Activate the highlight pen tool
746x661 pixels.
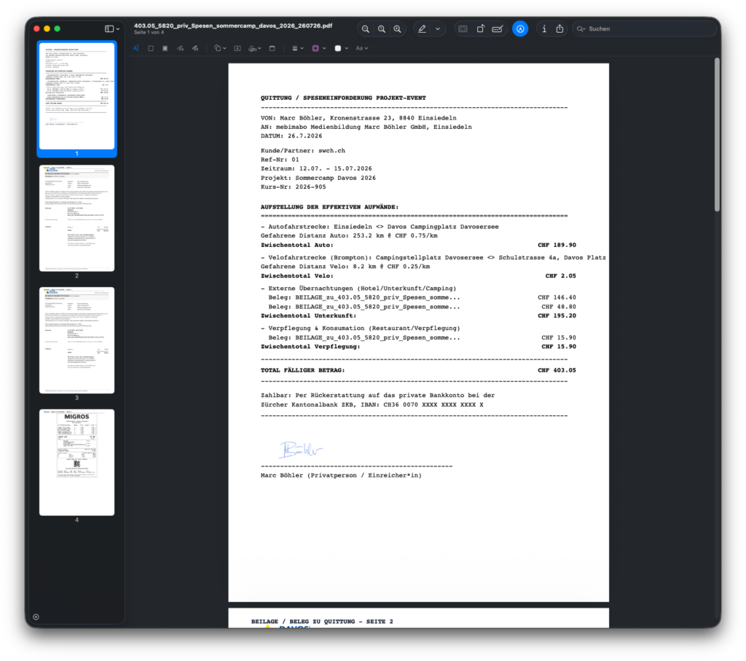422,29
